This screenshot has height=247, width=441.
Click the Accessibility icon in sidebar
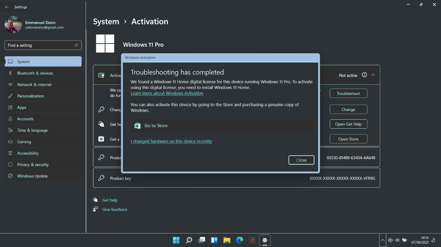click(x=10, y=153)
